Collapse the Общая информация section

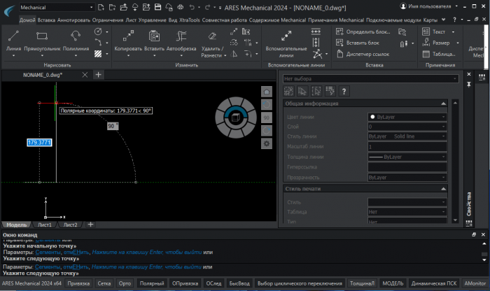(x=444, y=104)
